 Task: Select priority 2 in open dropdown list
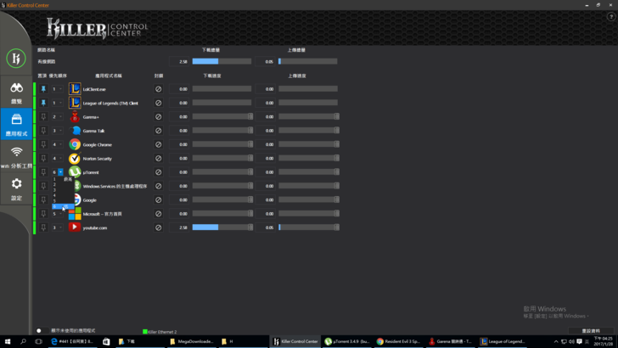click(63, 184)
